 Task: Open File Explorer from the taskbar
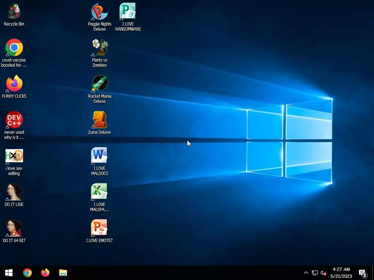coord(63,273)
